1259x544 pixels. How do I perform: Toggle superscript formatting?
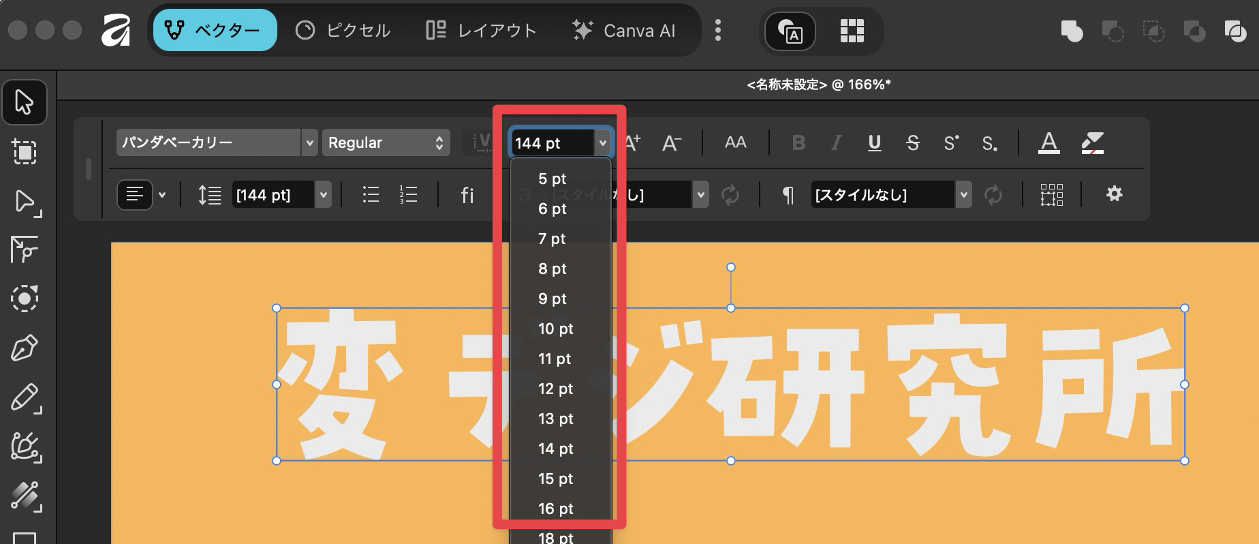[951, 142]
